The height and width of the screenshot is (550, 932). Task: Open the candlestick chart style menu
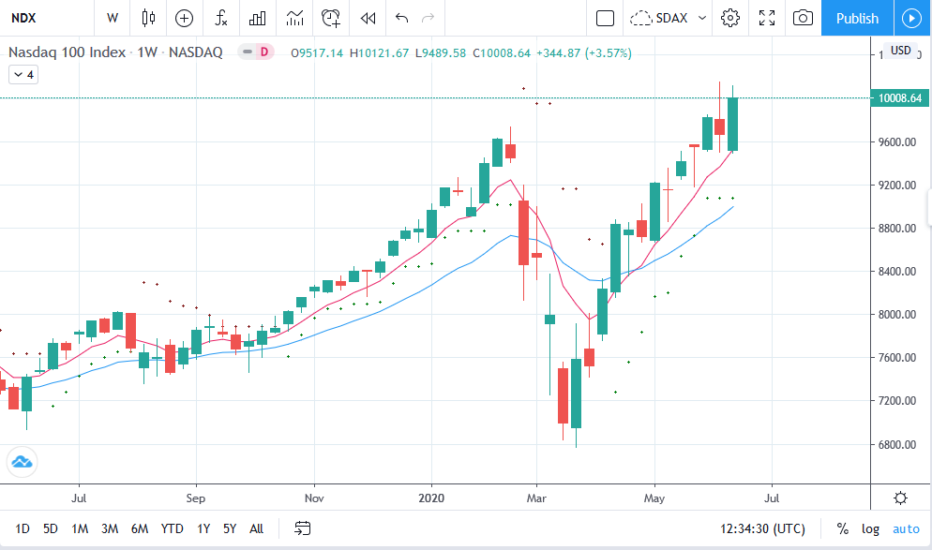[148, 18]
